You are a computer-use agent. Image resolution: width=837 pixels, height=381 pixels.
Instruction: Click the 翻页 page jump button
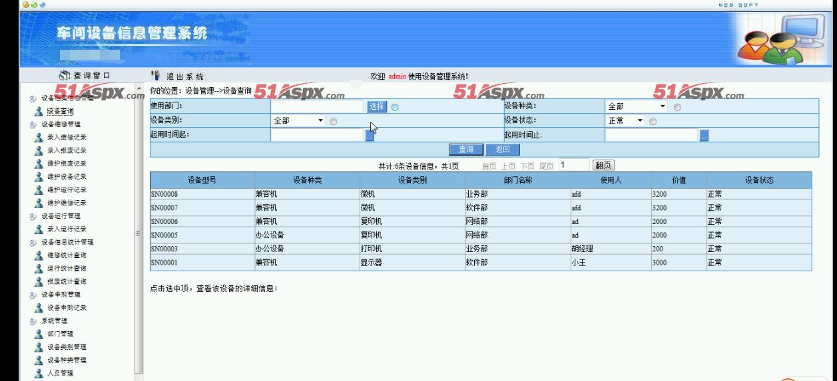pos(603,165)
